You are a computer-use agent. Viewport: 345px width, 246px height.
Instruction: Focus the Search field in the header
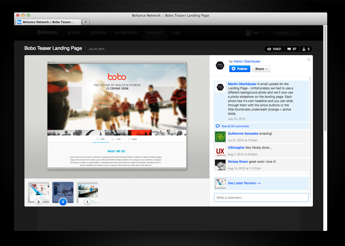(286, 33)
